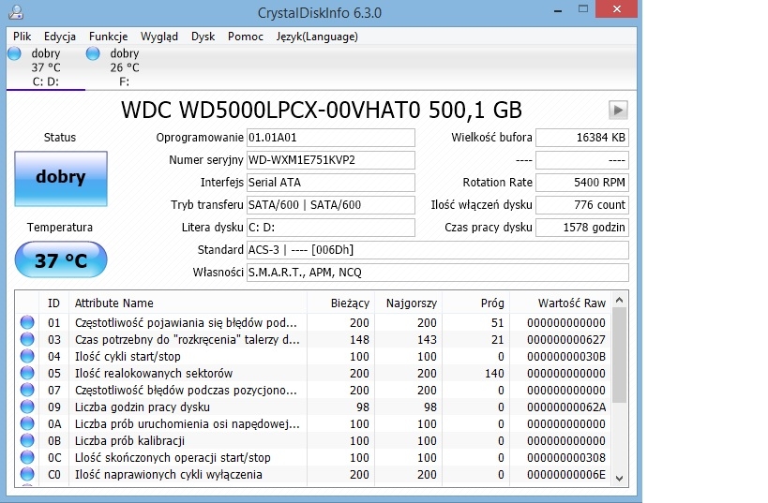The image size is (768, 503).
Task: Click the serial number field WD-WXM1E751KVP2
Action: (331, 160)
